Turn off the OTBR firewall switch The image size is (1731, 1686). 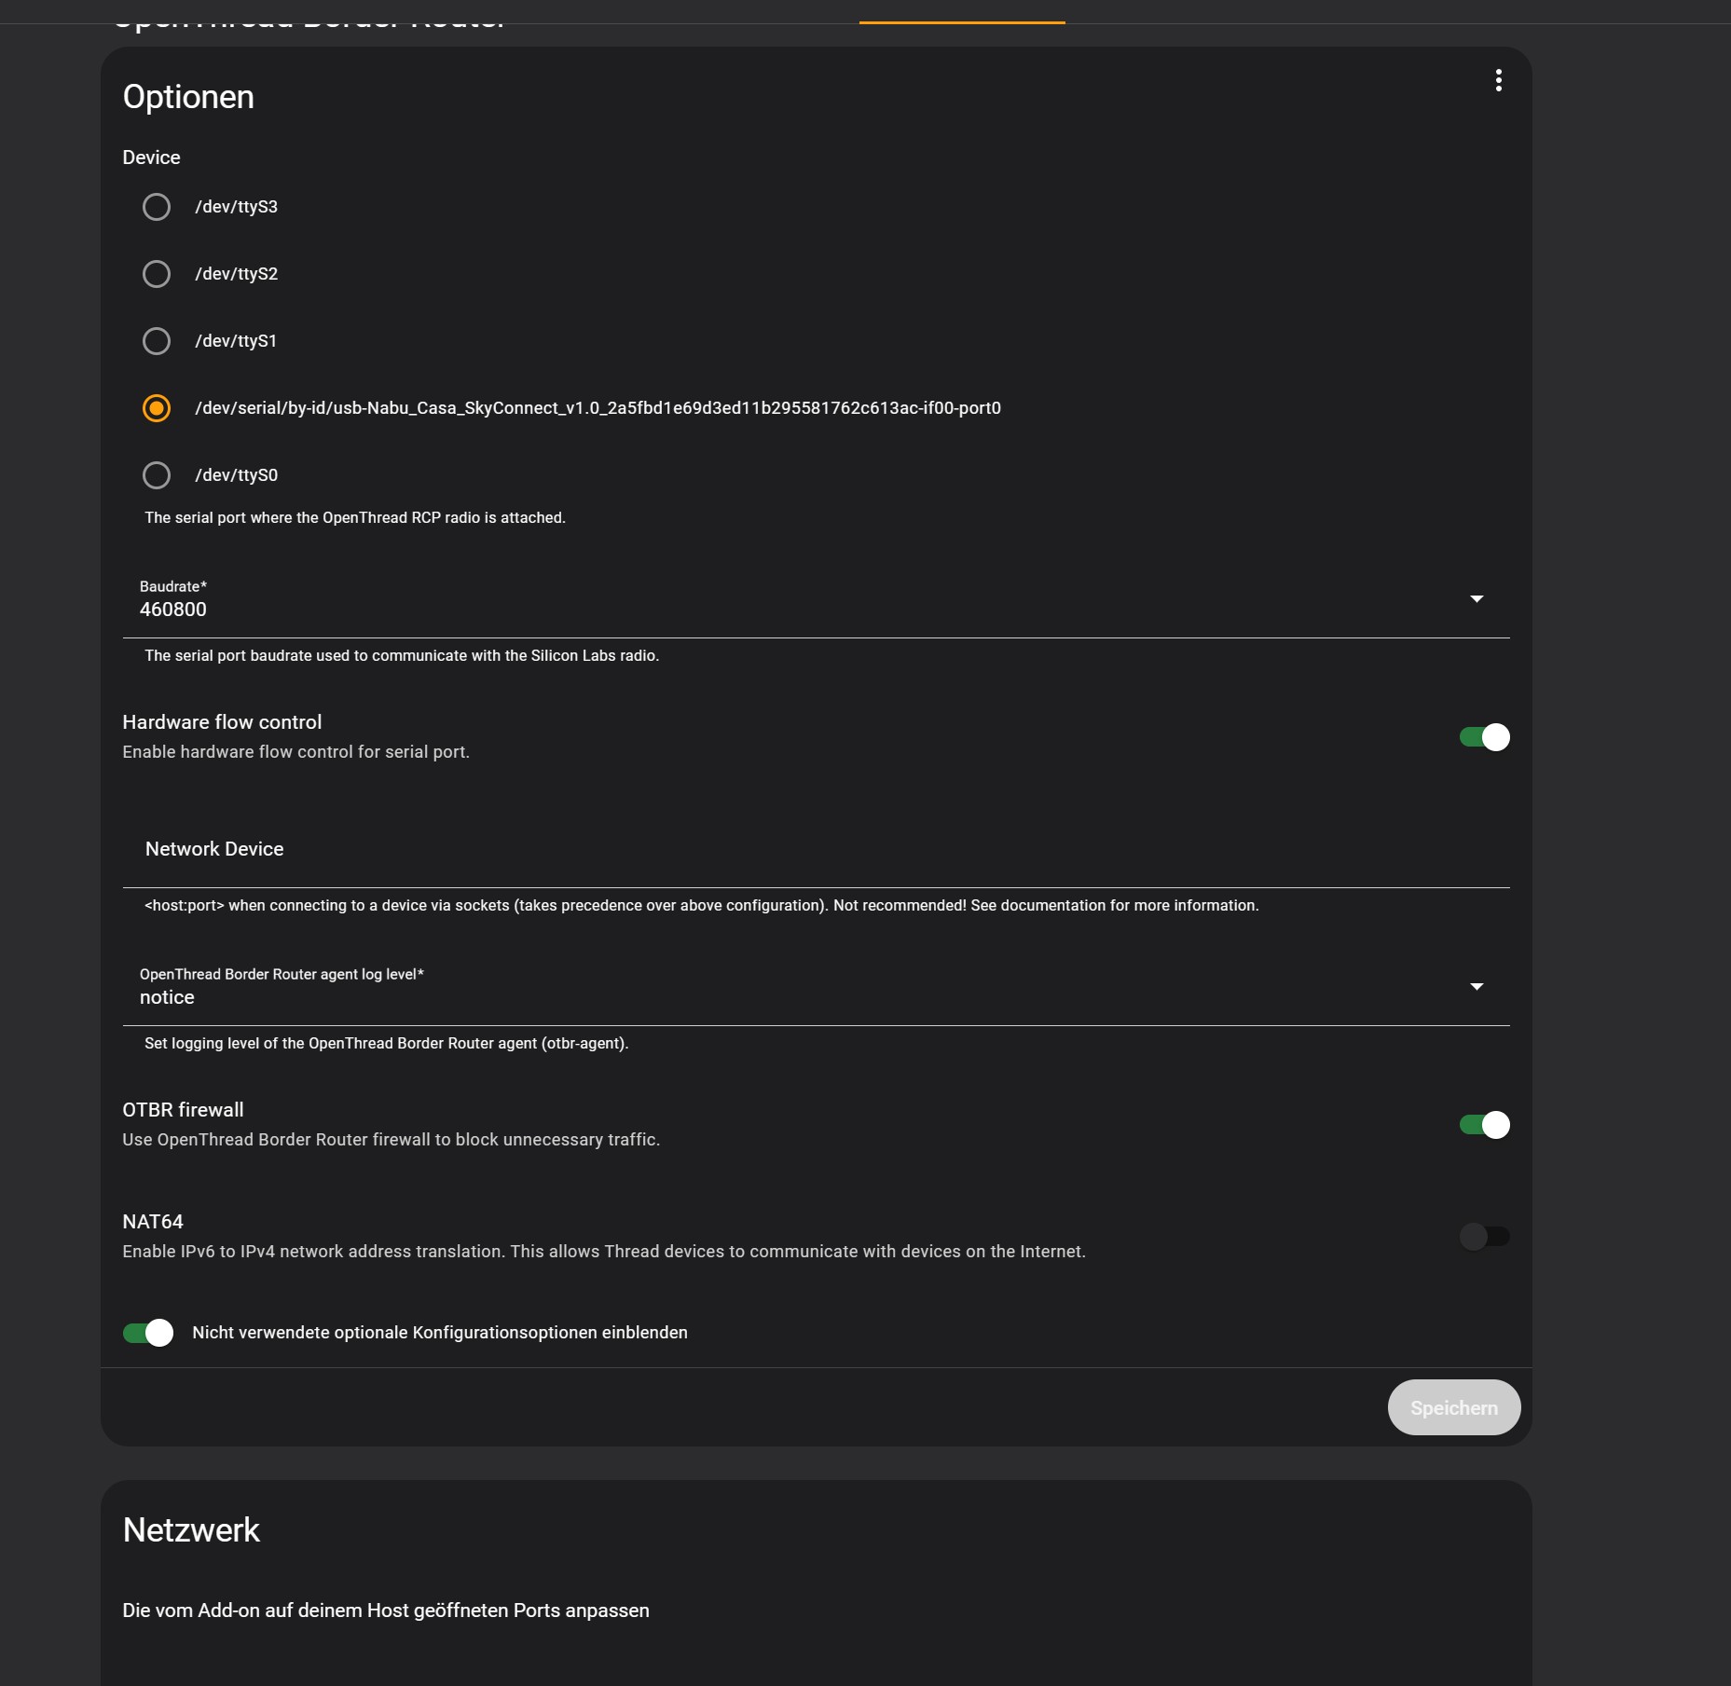[1484, 1125]
